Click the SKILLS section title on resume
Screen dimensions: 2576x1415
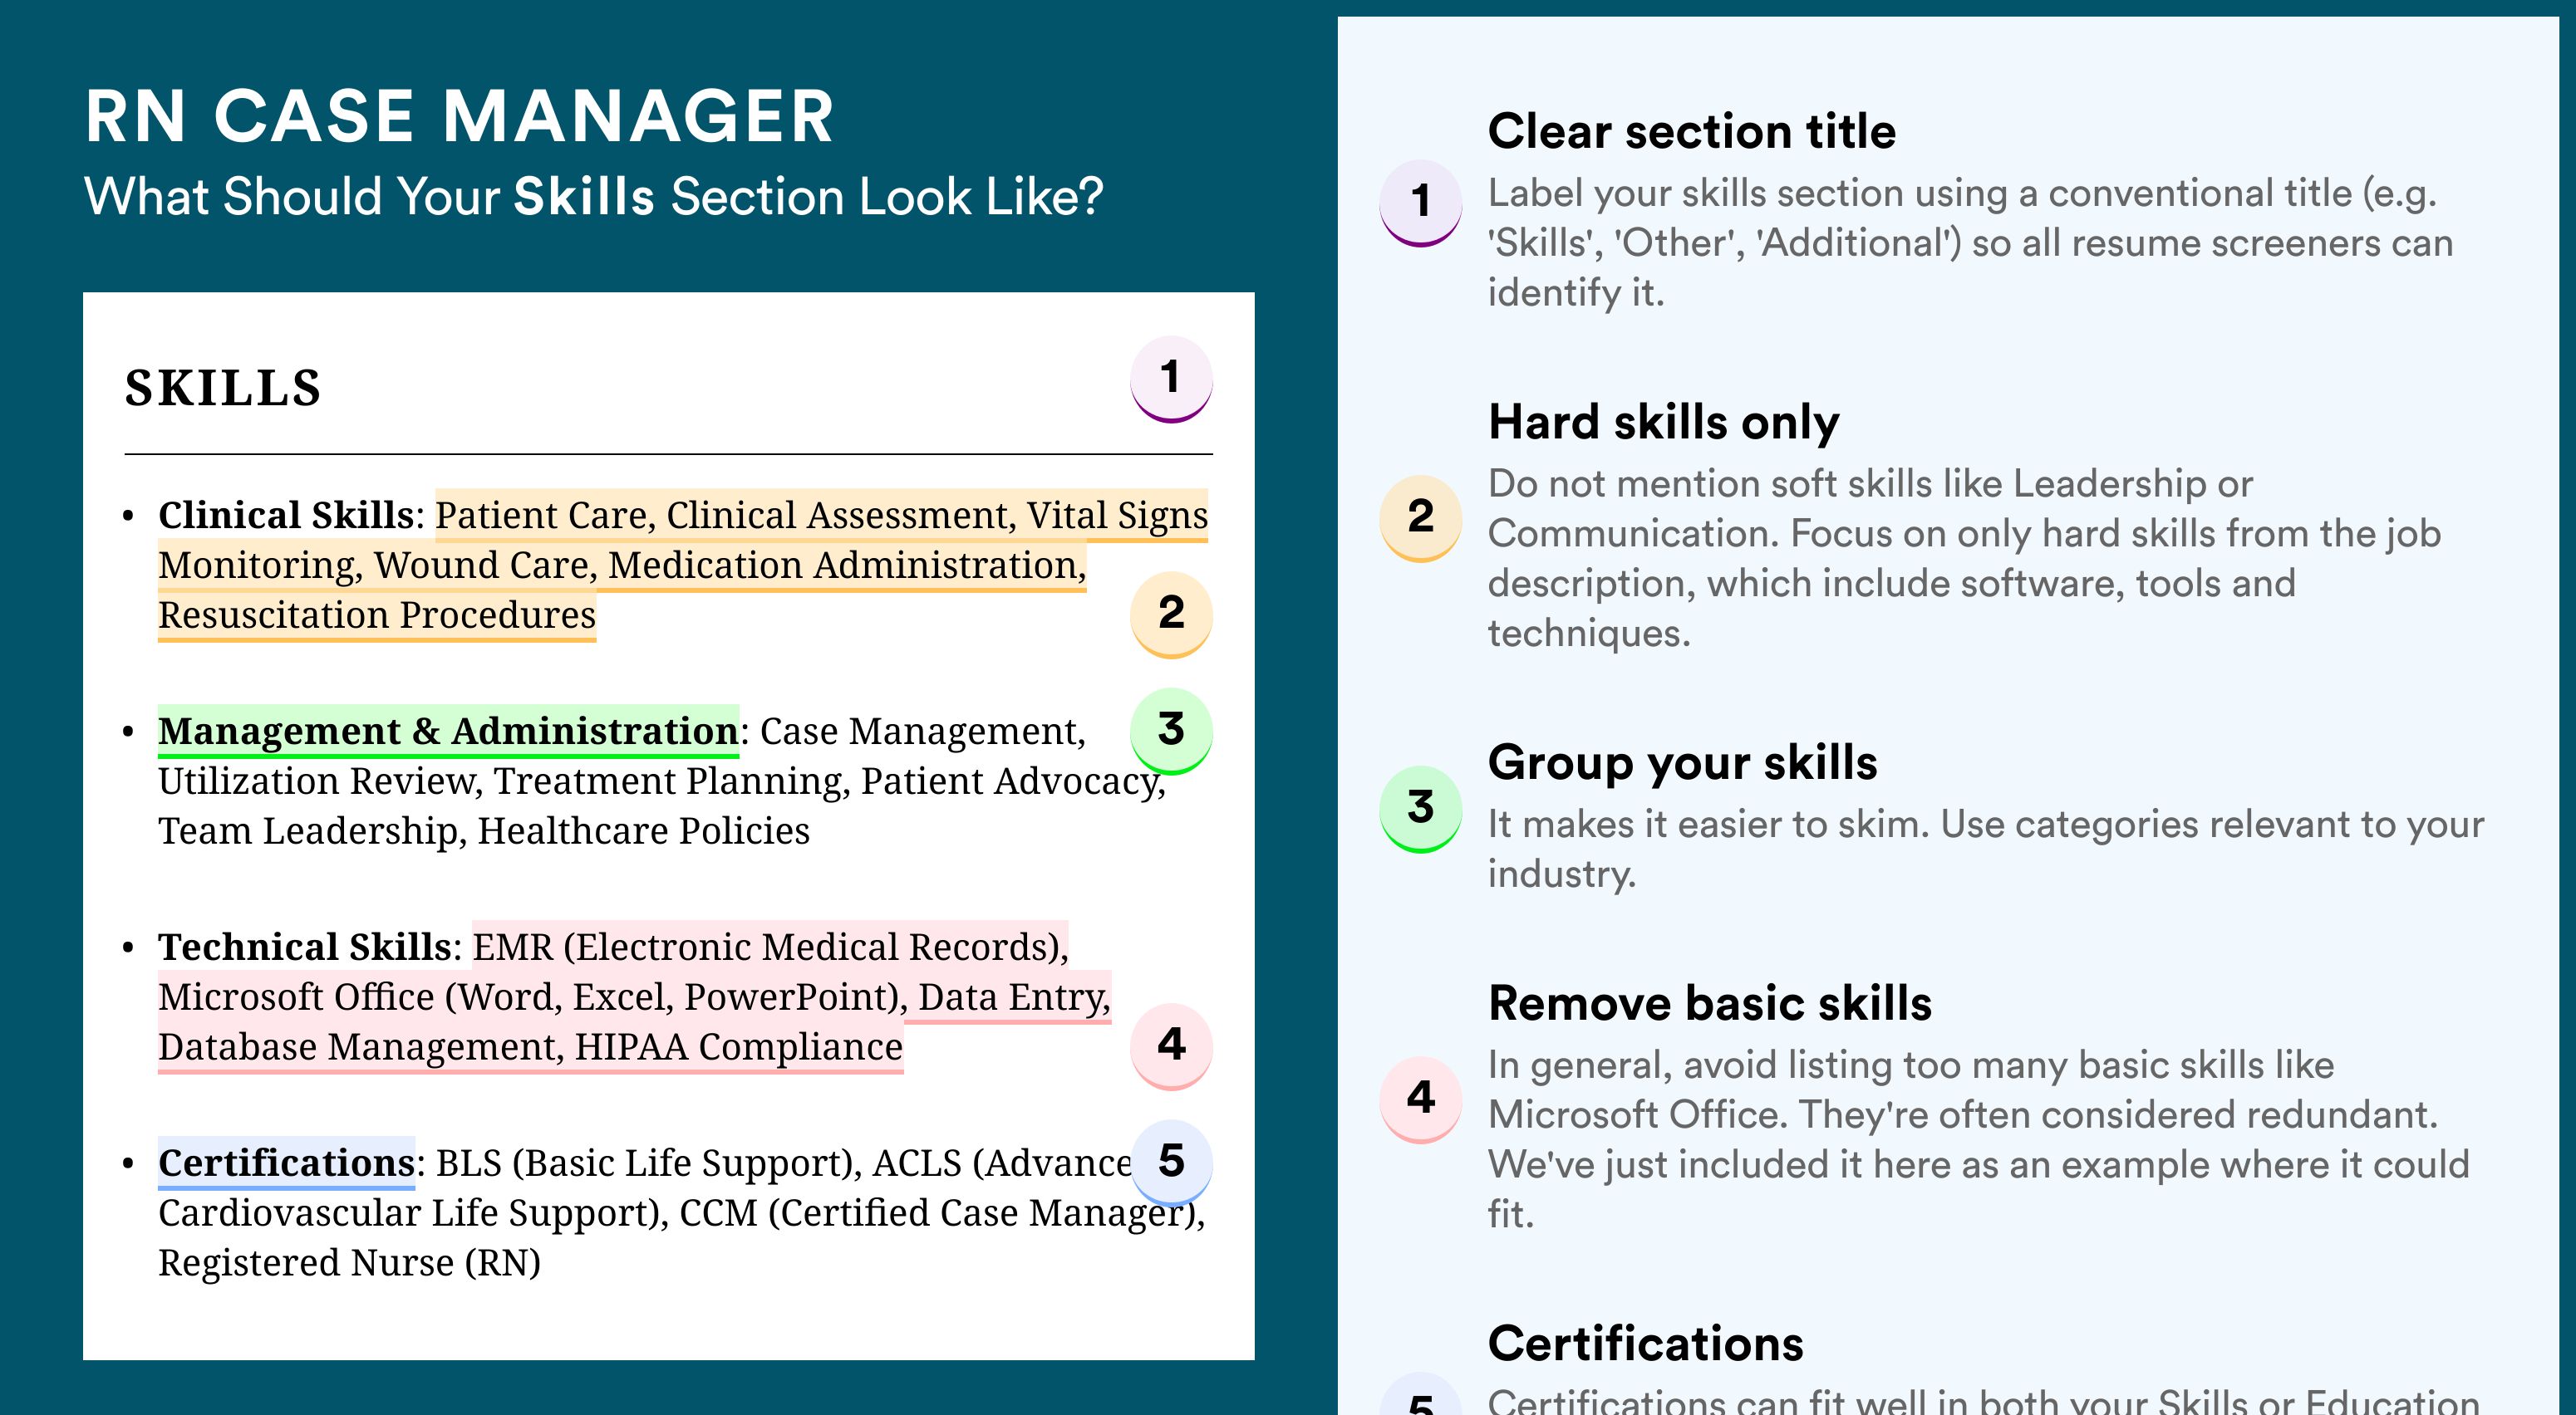pos(223,388)
